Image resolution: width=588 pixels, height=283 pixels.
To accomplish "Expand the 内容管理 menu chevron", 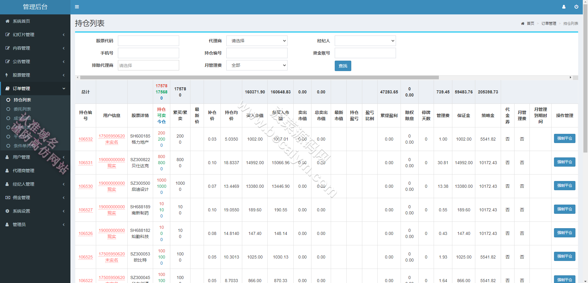I will click(64, 48).
